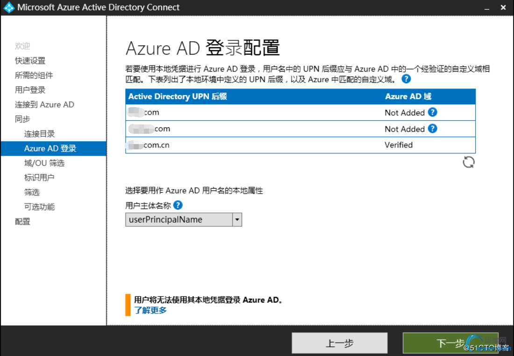
Task: Select the 同步 section in the sidebar
Action: pos(22,119)
